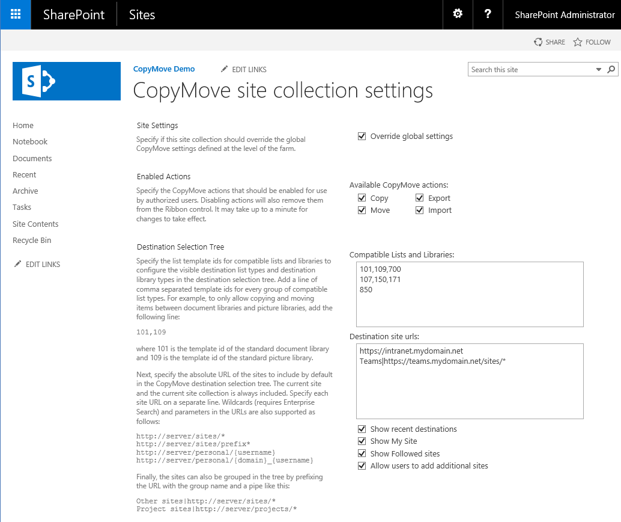Navigate to CopyMove Demo
Screen dimensions: 621x522
pyautogui.click(x=164, y=69)
